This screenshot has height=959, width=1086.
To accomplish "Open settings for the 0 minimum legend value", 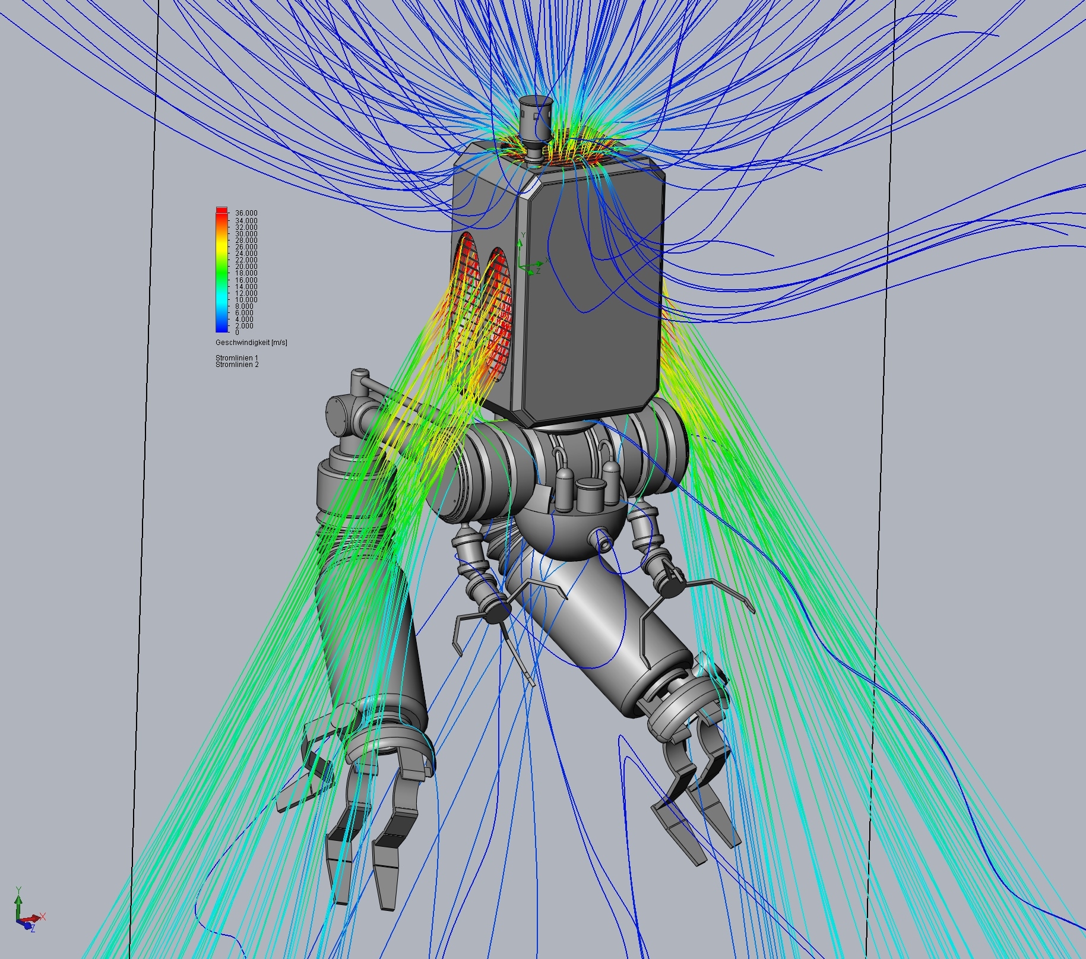I will pos(238,332).
